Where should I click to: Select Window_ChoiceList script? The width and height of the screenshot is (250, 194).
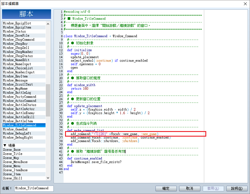24,68
